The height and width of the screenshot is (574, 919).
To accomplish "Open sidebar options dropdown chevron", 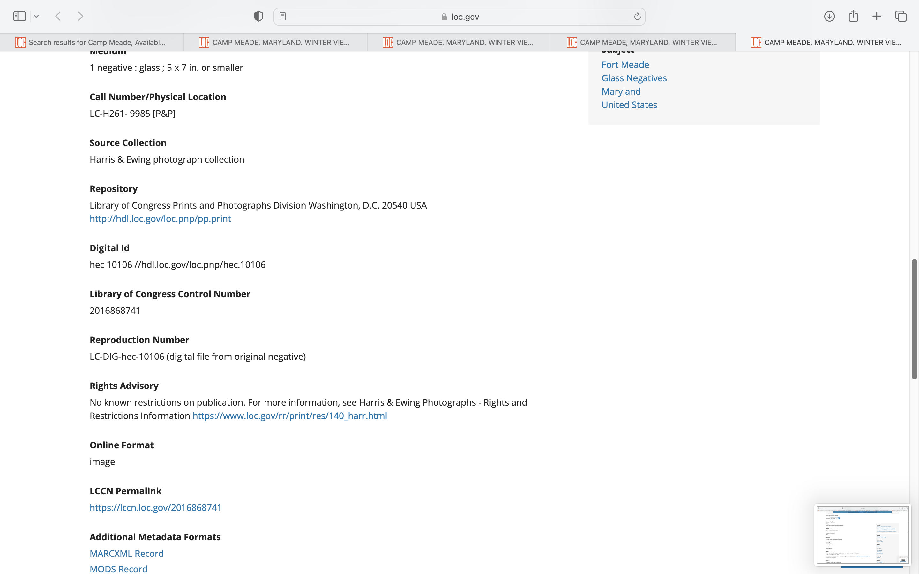I will click(36, 16).
